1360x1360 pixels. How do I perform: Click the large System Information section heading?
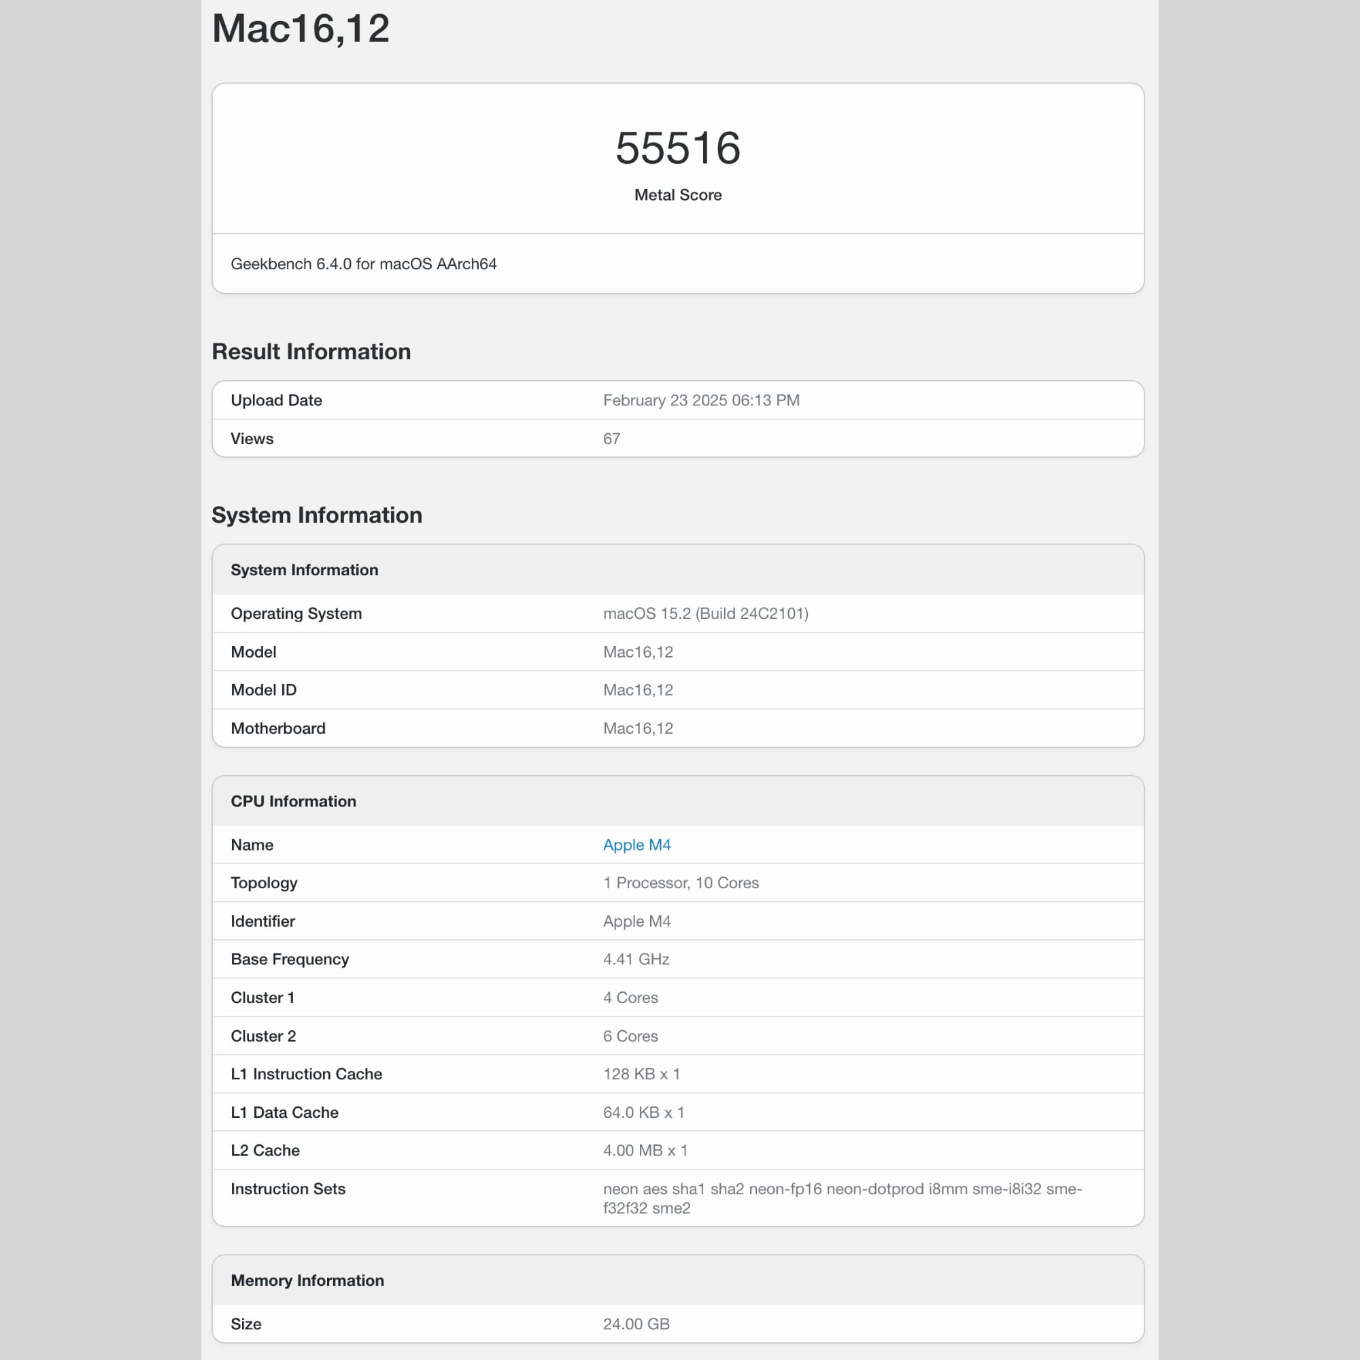317,515
